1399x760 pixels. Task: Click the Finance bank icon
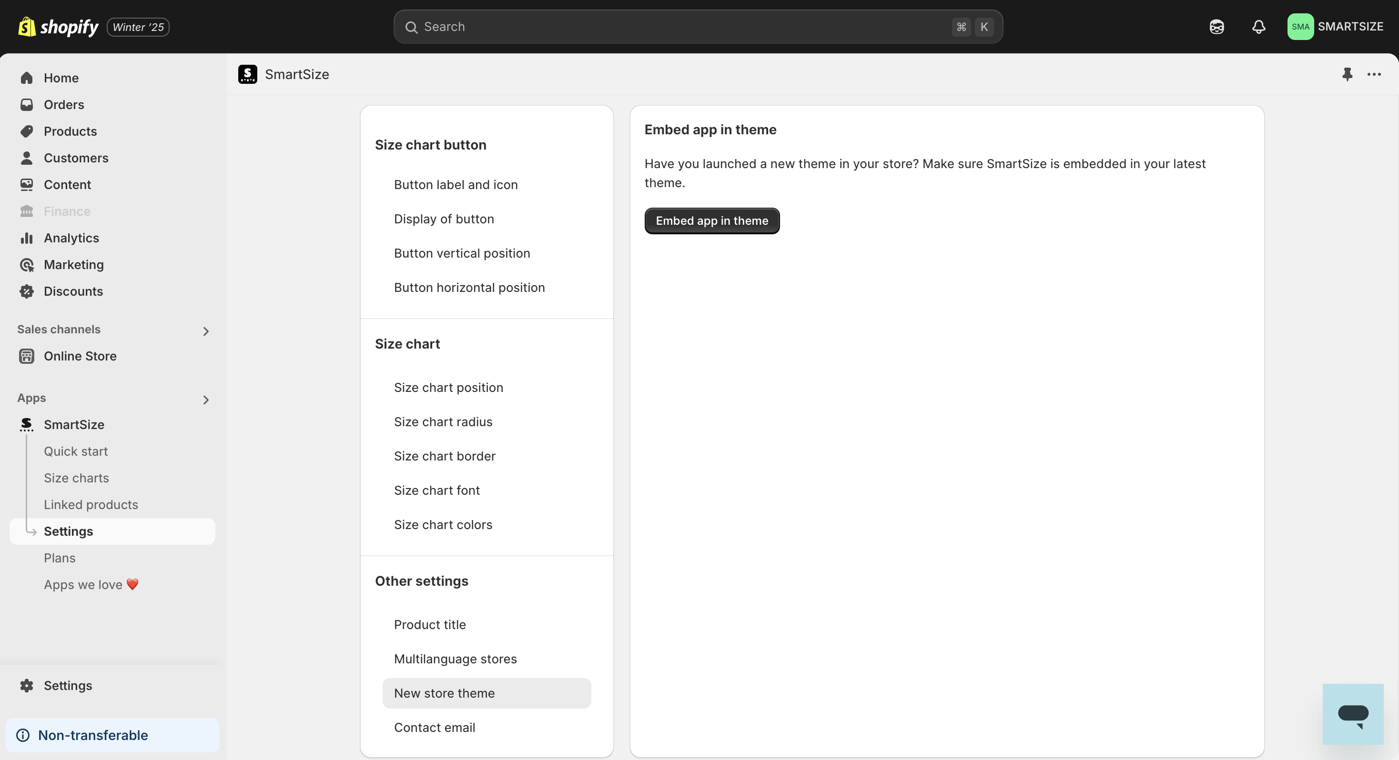click(x=27, y=211)
